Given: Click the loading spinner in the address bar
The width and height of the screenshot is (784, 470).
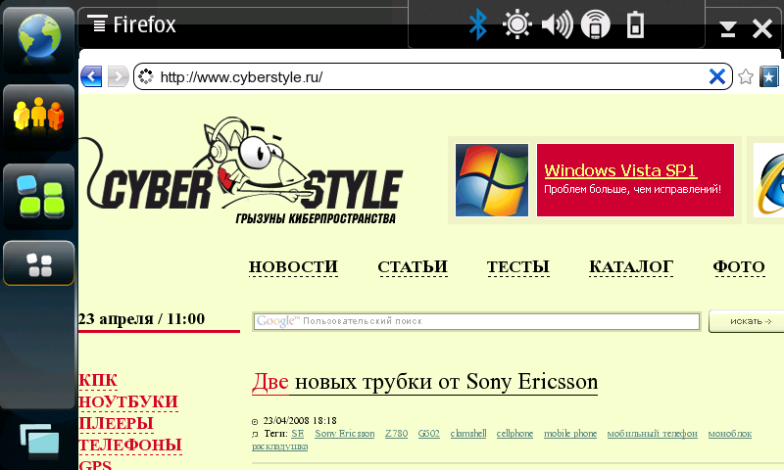Looking at the screenshot, I should tap(145, 76).
